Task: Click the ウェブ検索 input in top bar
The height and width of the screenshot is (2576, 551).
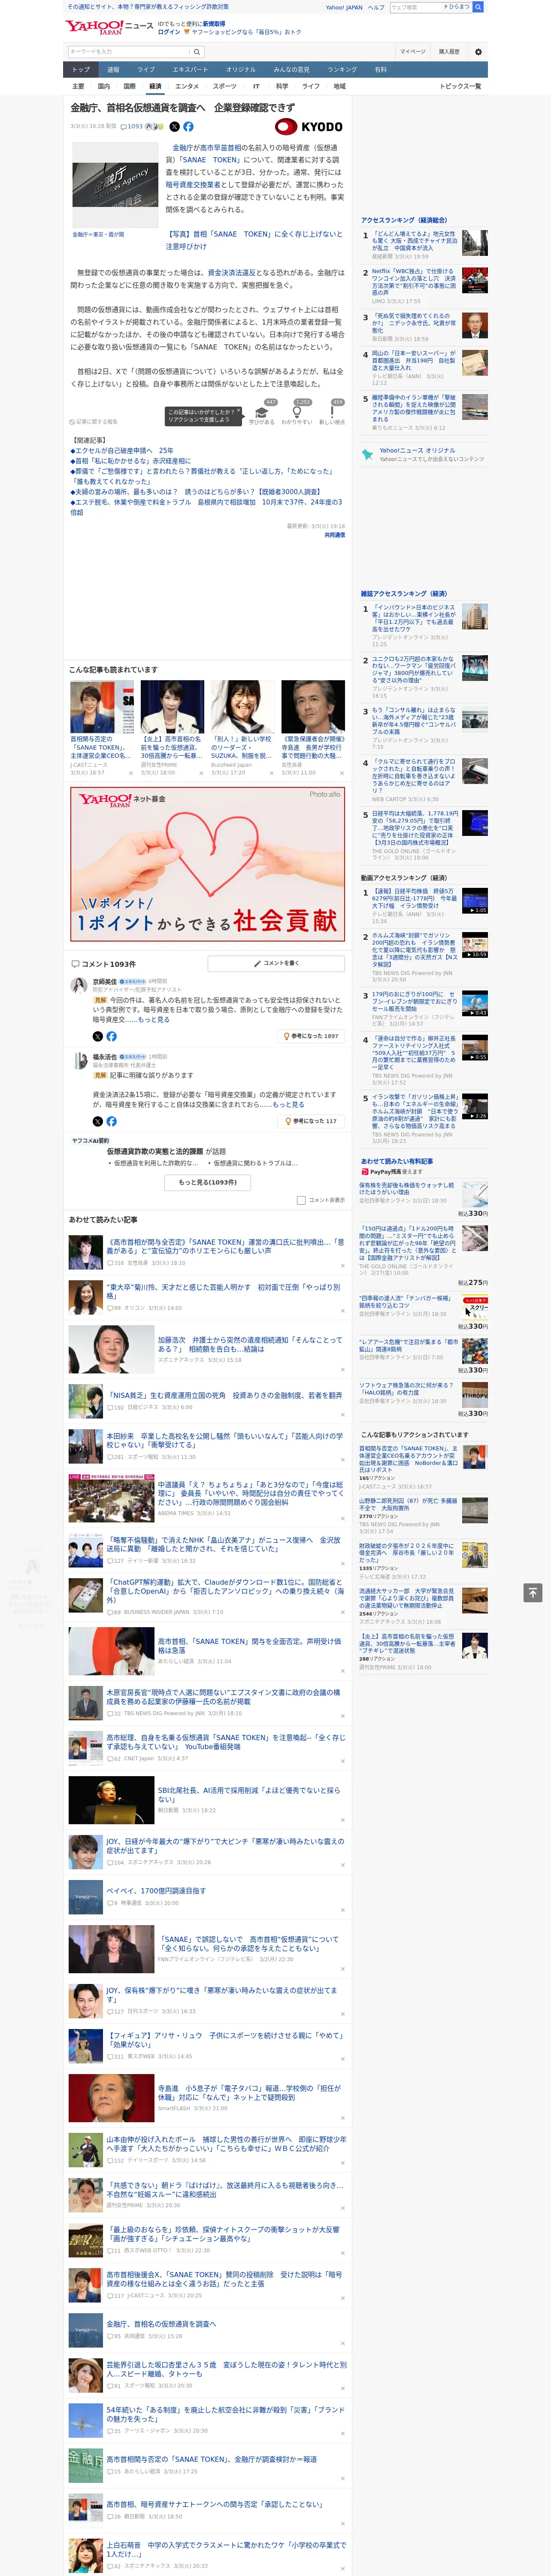Action: (x=415, y=7)
